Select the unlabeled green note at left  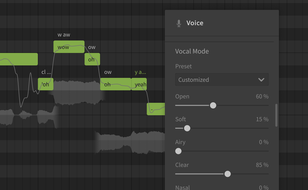(x=19, y=59)
